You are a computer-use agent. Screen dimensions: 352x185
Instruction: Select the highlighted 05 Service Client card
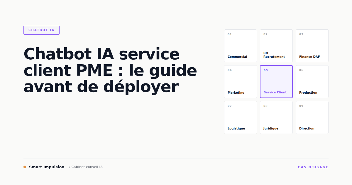276,82
